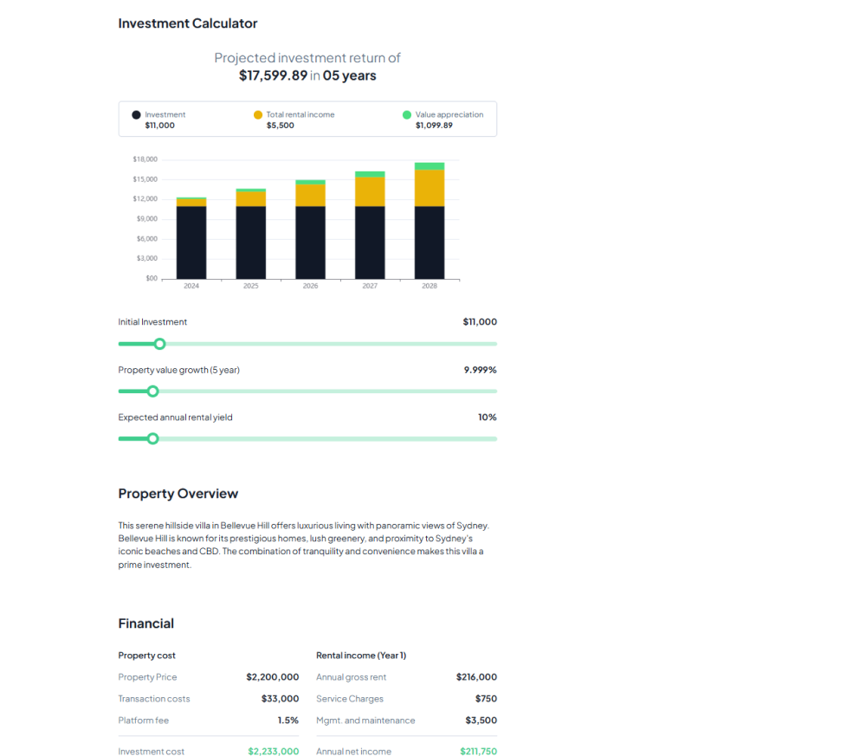The image size is (866, 756).
Task: Click the Property value growth slider handle
Action: (x=153, y=391)
